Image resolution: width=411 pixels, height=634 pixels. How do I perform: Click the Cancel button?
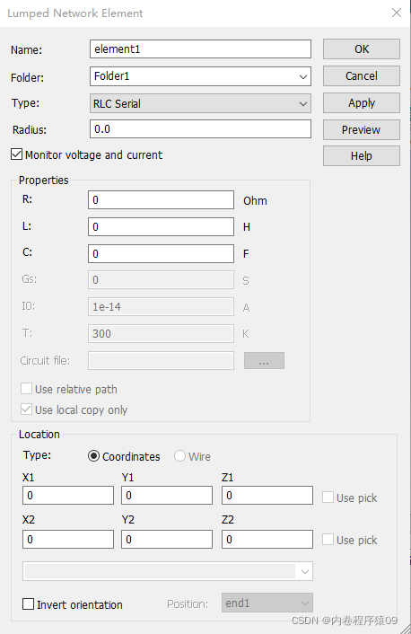(362, 75)
